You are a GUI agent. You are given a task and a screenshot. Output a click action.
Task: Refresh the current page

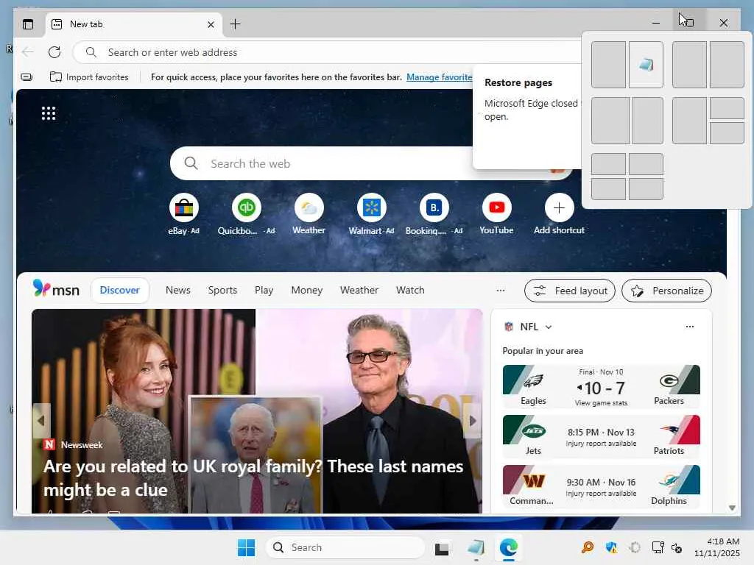pos(54,52)
